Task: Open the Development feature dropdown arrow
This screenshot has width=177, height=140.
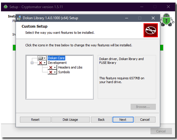Action: (45, 63)
